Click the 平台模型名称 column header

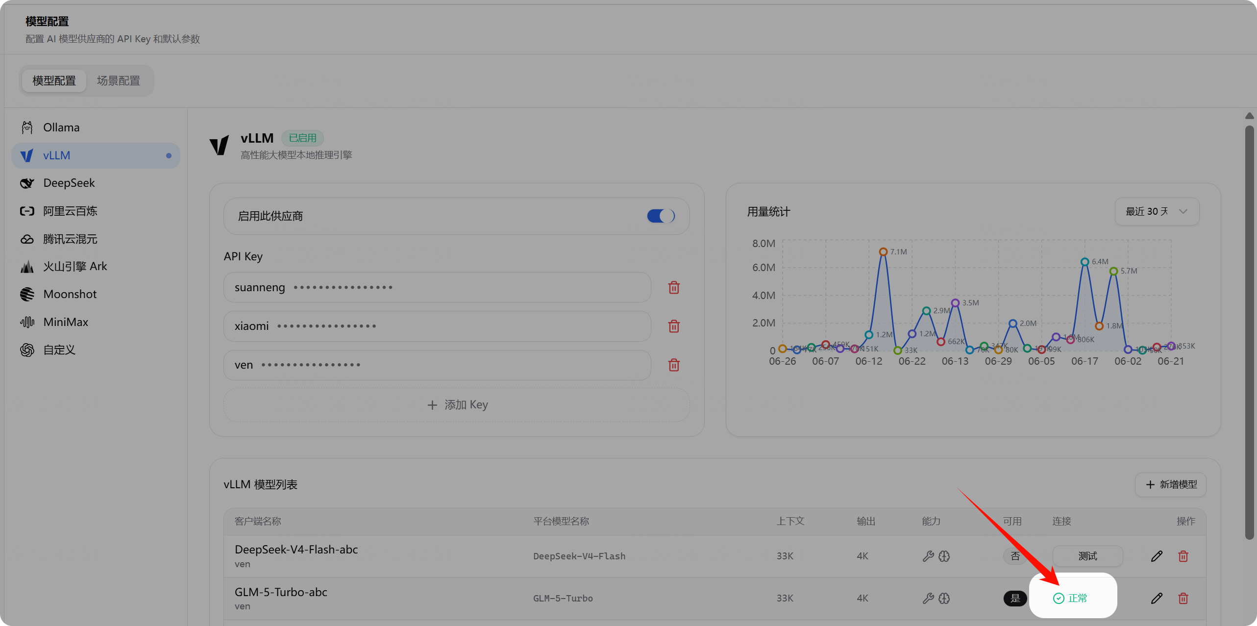coord(561,521)
